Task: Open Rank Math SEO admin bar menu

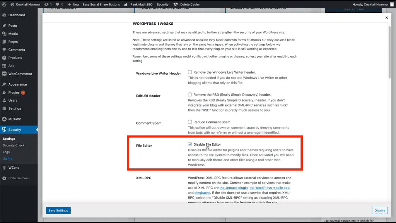Action: pyautogui.click(x=138, y=4)
